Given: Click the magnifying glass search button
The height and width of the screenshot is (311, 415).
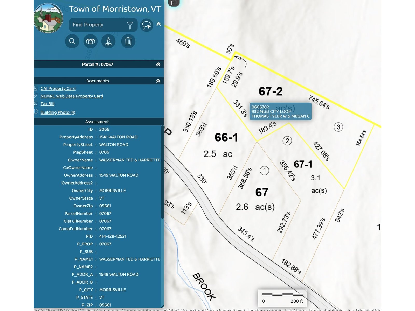Looking at the screenshot, I should [72, 41].
